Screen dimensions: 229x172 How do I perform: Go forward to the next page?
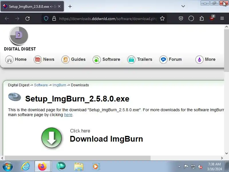[17, 19]
